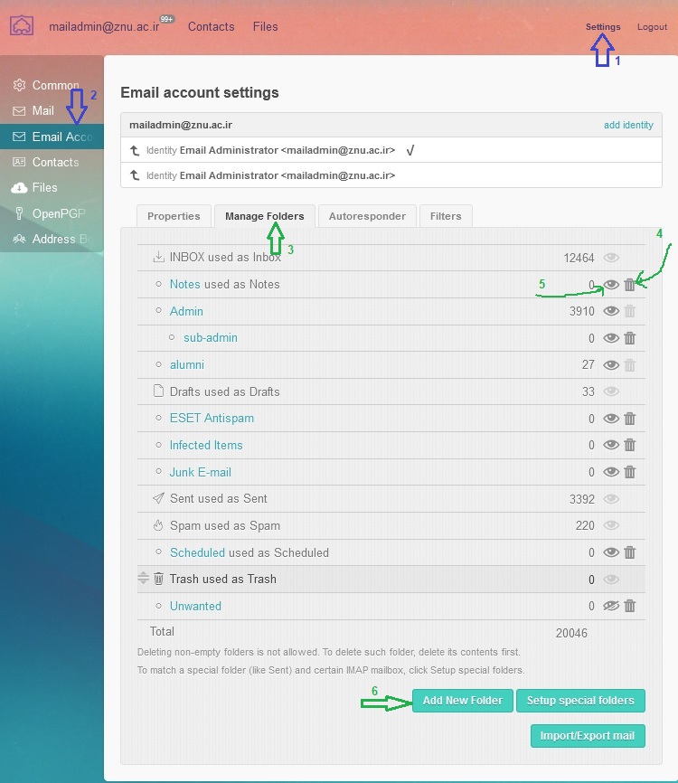The width and height of the screenshot is (678, 783).
Task: Click the Infected Items folder name
Action: pos(206,445)
